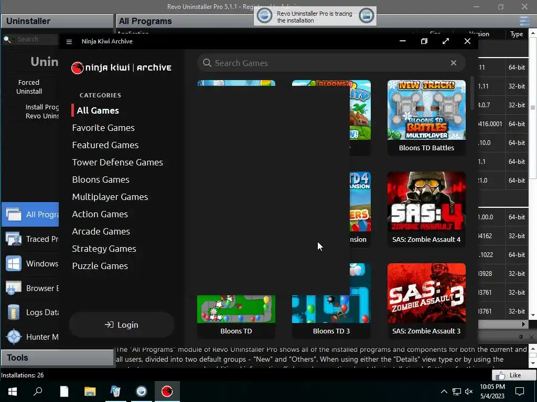Click in the Search Games input field
This screenshot has width=537, height=402.
(331, 63)
